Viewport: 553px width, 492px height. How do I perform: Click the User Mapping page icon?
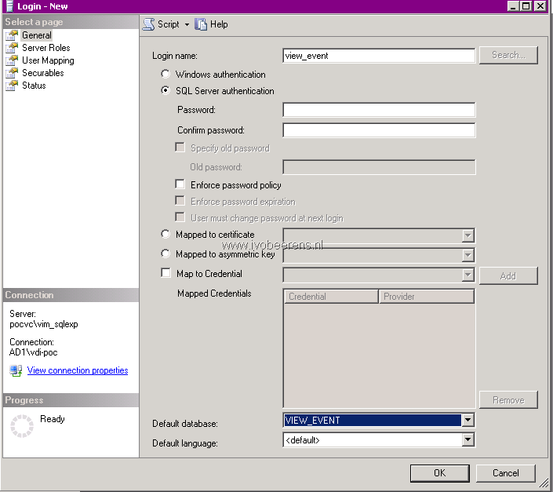12,60
